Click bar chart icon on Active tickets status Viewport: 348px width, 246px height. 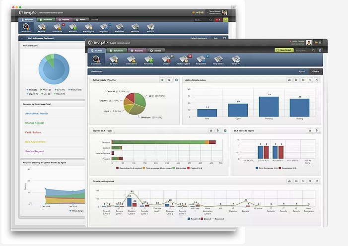click(x=289, y=80)
